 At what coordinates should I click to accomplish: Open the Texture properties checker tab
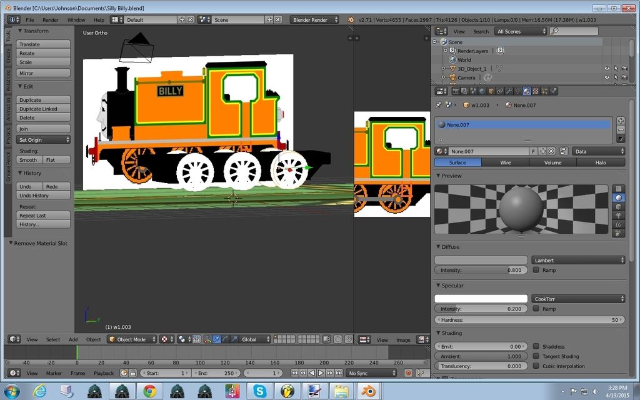(x=536, y=91)
